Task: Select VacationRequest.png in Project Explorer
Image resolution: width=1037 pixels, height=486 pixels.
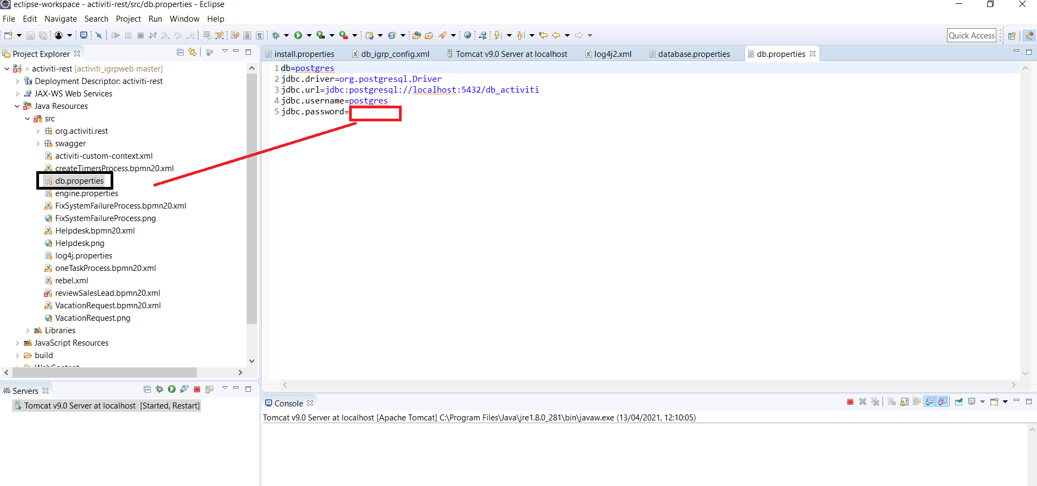Action: coord(93,318)
